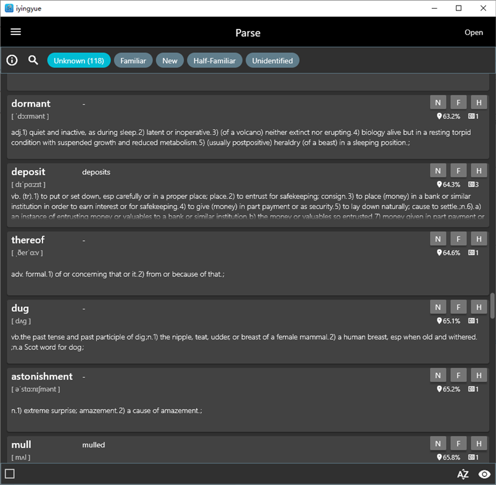The height and width of the screenshot is (485, 496).
Task: Mark deposit as New with its N button
Action: (x=437, y=170)
